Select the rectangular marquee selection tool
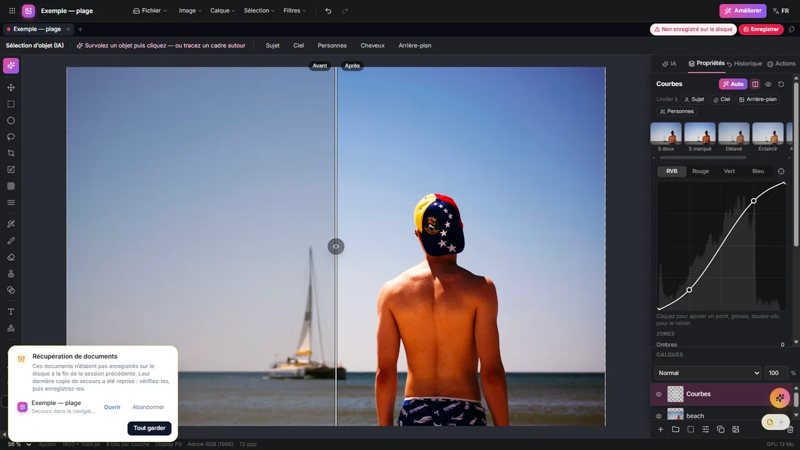800x450 pixels. [x=11, y=104]
